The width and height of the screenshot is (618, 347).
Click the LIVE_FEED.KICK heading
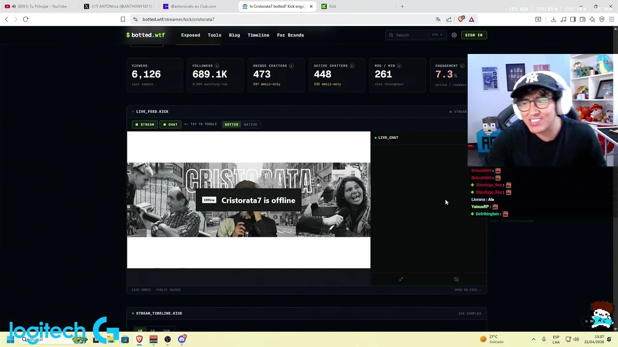(152, 112)
